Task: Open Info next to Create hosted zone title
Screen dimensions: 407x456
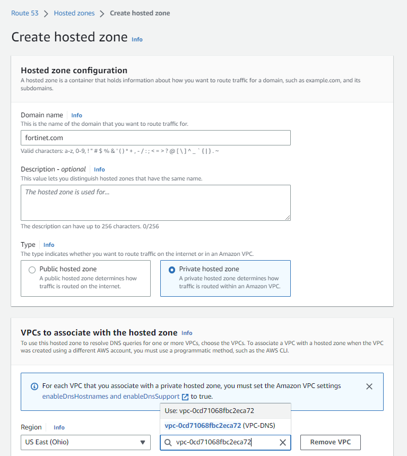Action: pyautogui.click(x=137, y=39)
